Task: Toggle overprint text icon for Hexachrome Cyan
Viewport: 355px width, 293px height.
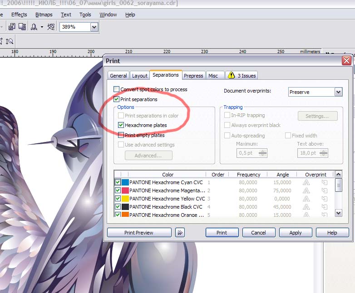Action: pyautogui.click(x=306, y=182)
